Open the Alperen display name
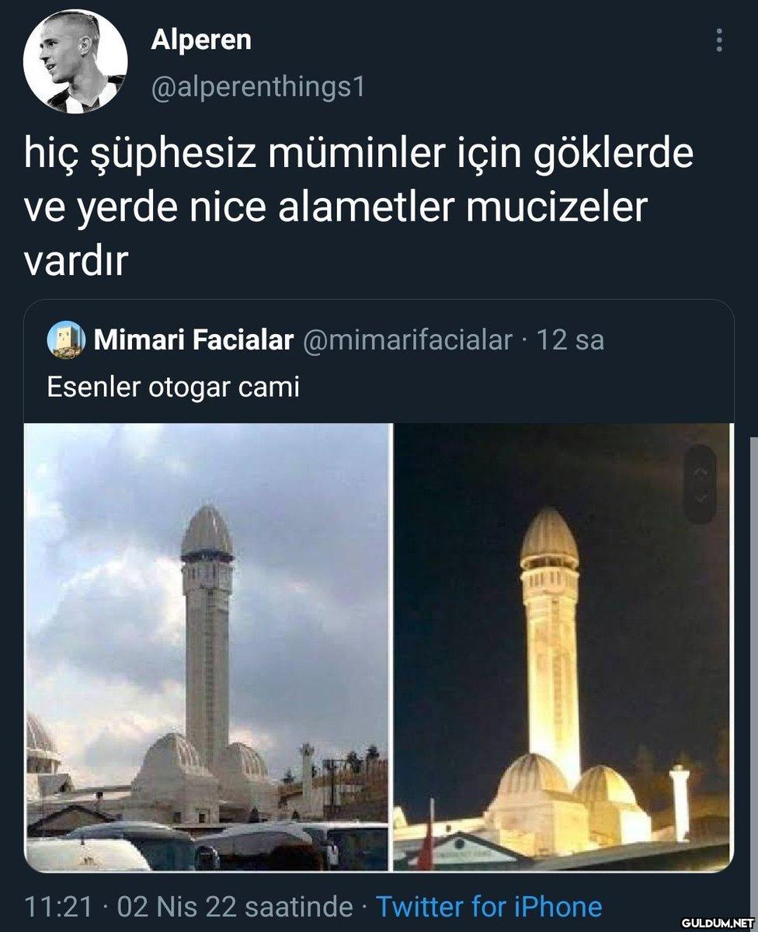758x932 pixels. (x=200, y=40)
